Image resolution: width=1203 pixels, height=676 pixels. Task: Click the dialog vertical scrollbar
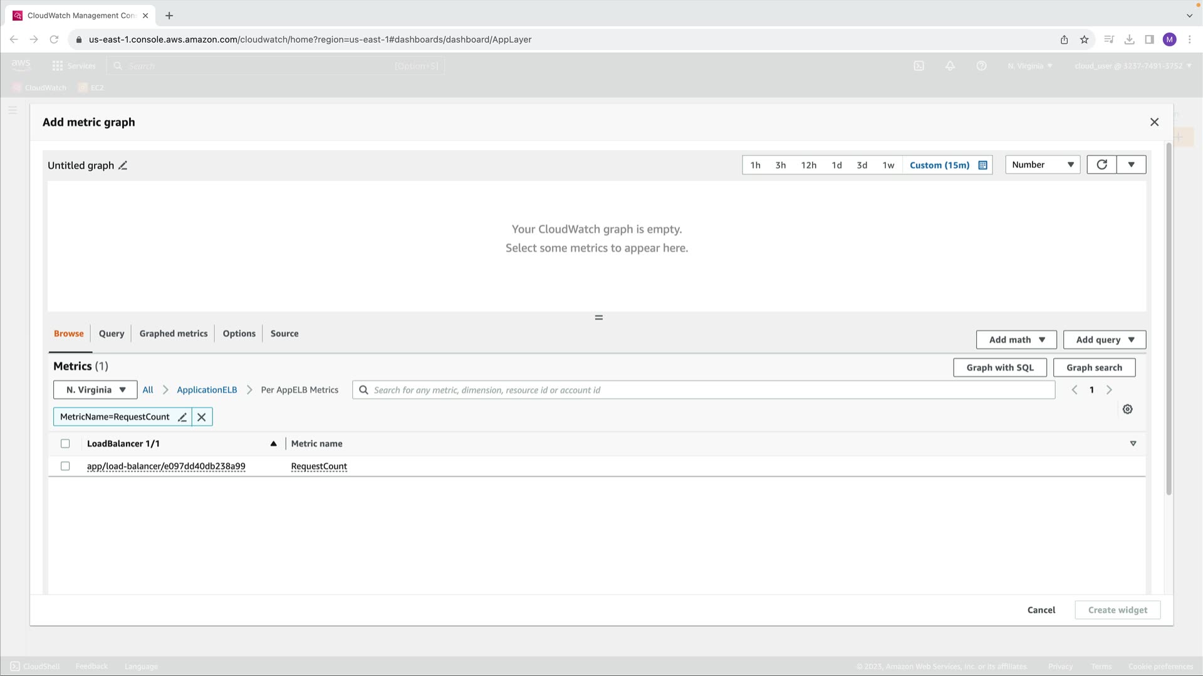click(x=1168, y=319)
